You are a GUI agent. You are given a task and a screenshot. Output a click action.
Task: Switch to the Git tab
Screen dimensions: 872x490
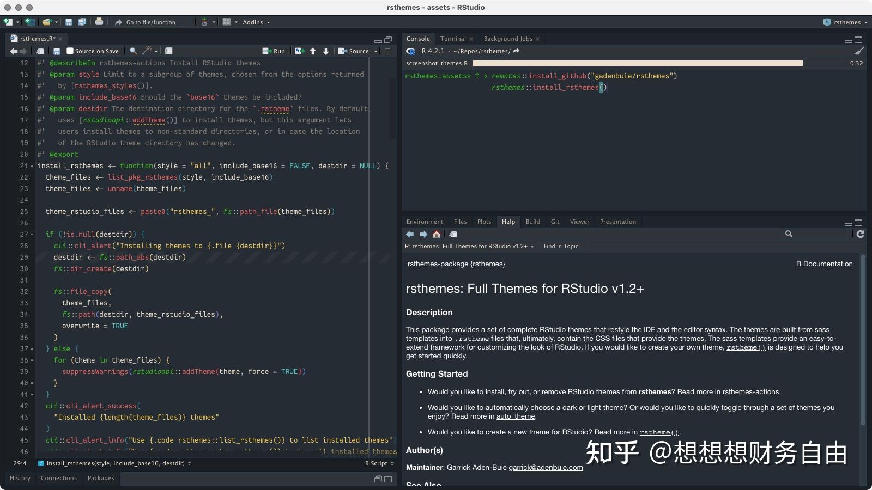[555, 222]
